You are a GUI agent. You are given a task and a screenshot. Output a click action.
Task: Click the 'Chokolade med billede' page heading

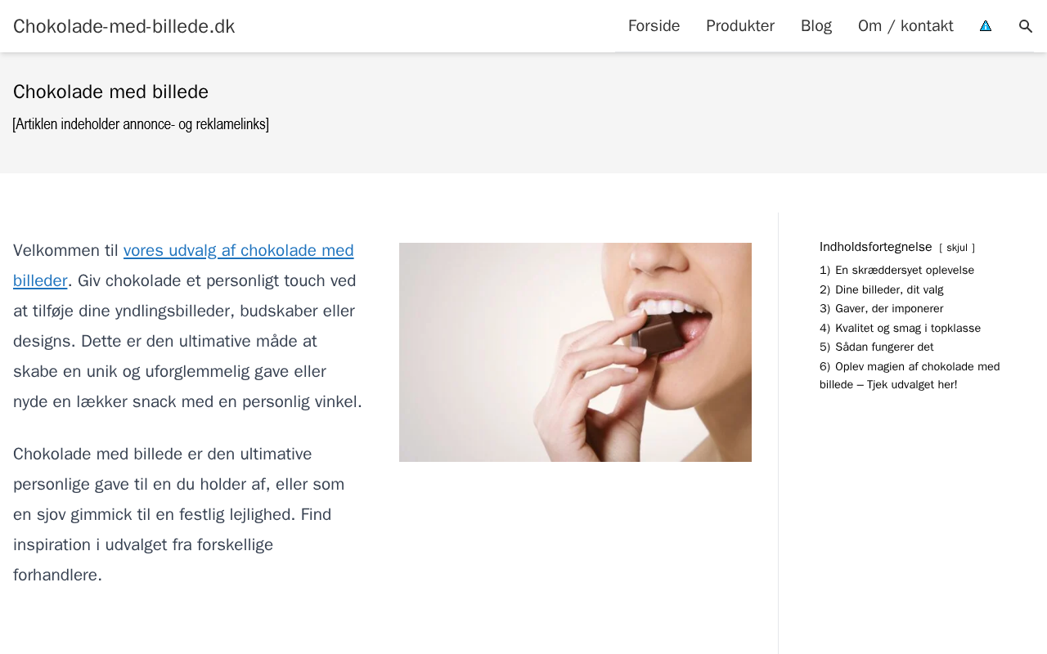click(x=111, y=92)
